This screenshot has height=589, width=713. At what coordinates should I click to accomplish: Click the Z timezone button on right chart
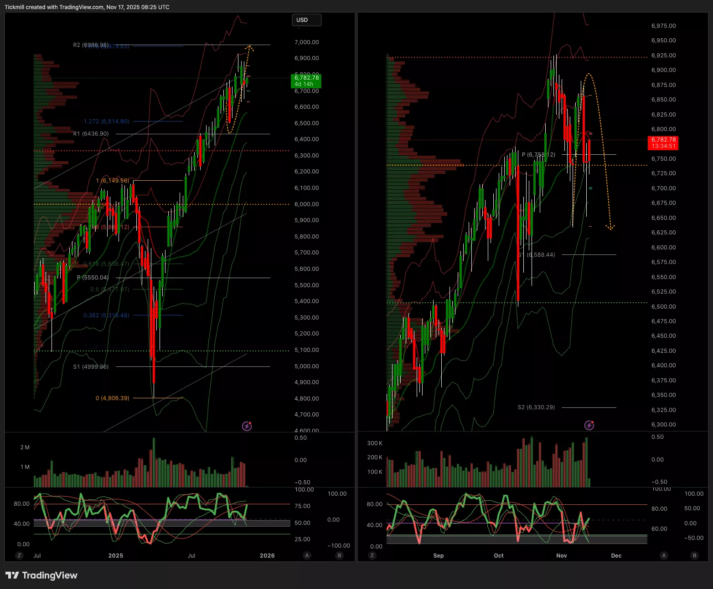pos(372,555)
